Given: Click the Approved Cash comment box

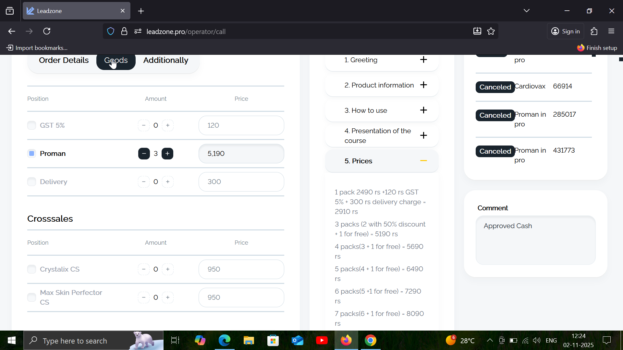Looking at the screenshot, I should click(535, 240).
